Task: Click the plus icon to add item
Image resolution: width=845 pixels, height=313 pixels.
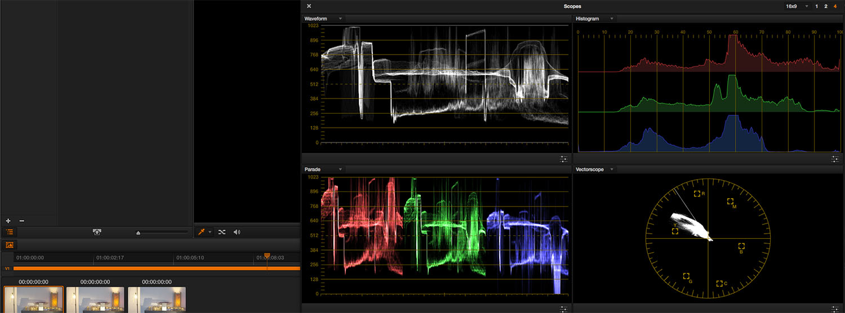Action: click(x=8, y=221)
